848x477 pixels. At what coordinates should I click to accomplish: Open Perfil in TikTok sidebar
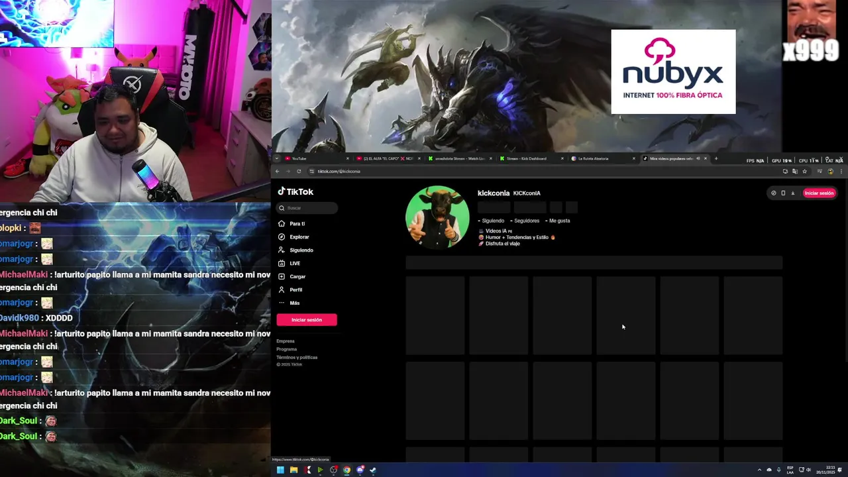[x=290, y=290]
